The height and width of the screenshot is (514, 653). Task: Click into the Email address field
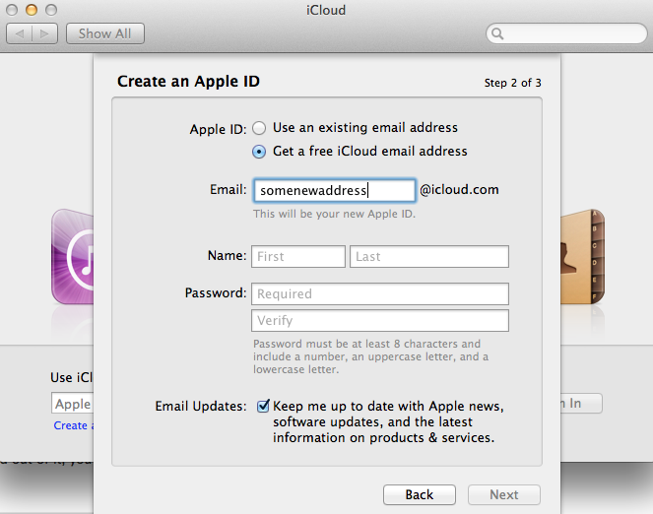[x=334, y=191]
